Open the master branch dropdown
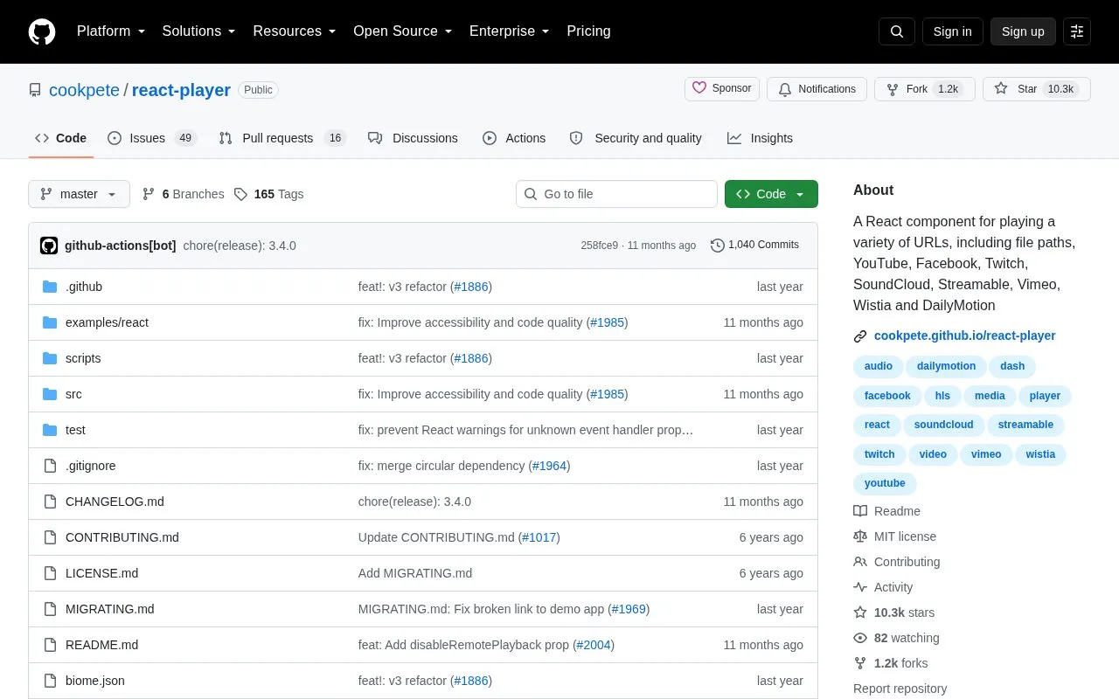This screenshot has width=1119, height=699. [79, 194]
